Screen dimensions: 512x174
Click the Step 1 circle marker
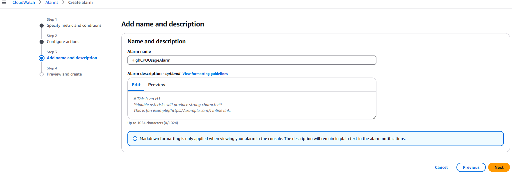(42, 26)
